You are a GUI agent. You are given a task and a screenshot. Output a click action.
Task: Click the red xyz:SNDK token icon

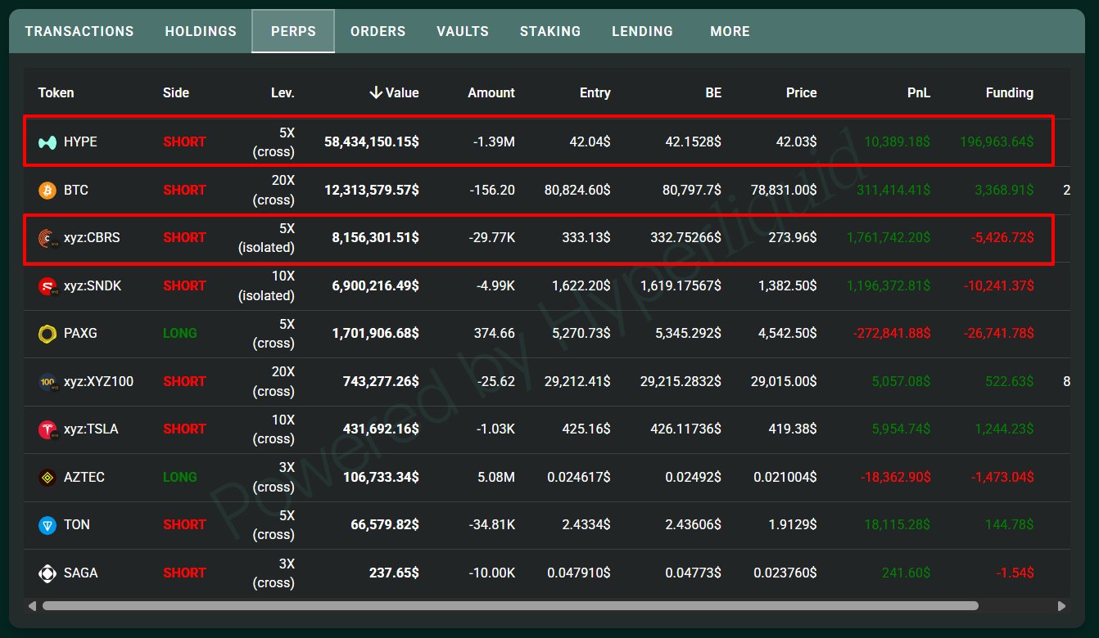click(x=47, y=286)
